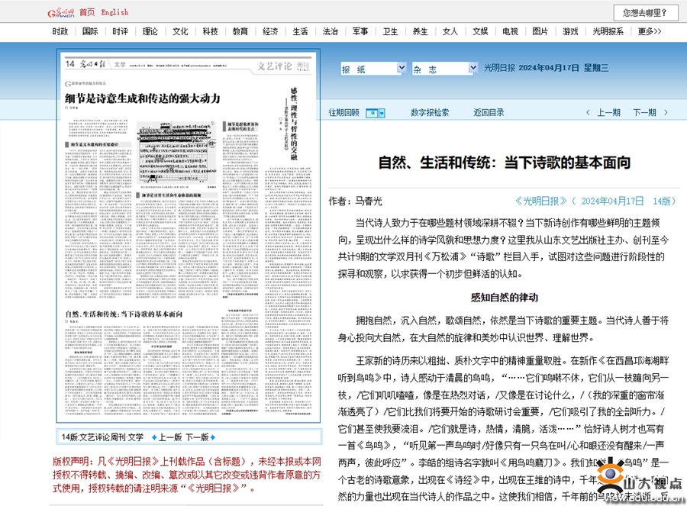The height and width of the screenshot is (506, 687).
Task: Click the Guangming Online logo
Action: [61, 13]
